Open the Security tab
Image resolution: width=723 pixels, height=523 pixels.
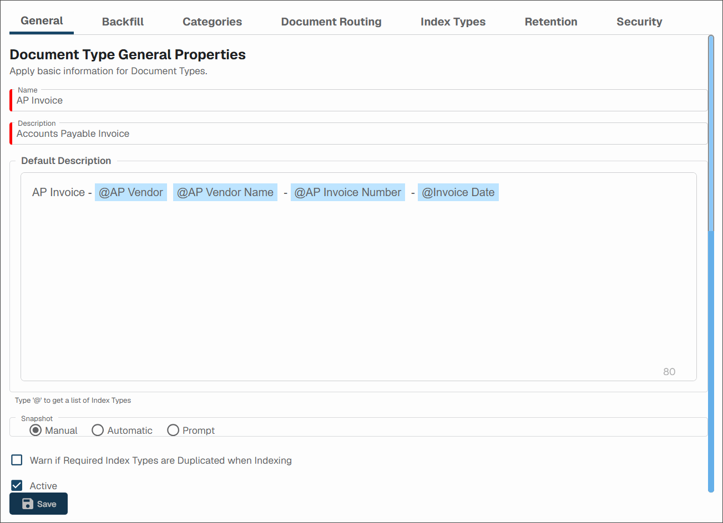coord(639,22)
